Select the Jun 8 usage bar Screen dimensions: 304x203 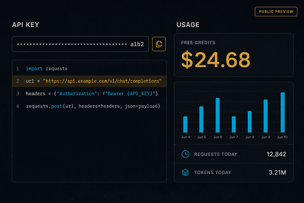250,122
